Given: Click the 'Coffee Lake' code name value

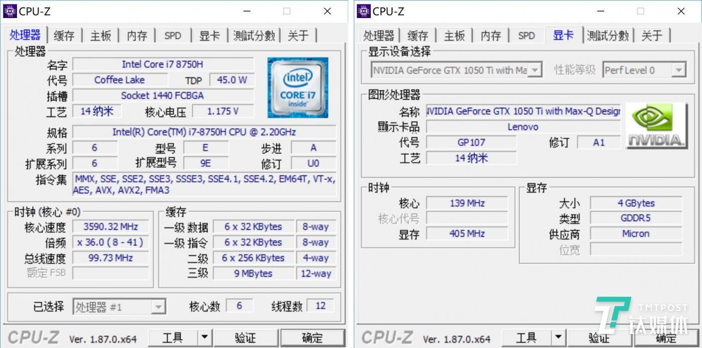Looking at the screenshot, I should 120,80.
